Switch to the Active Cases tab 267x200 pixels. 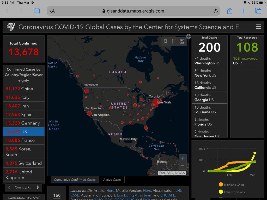tap(112, 180)
